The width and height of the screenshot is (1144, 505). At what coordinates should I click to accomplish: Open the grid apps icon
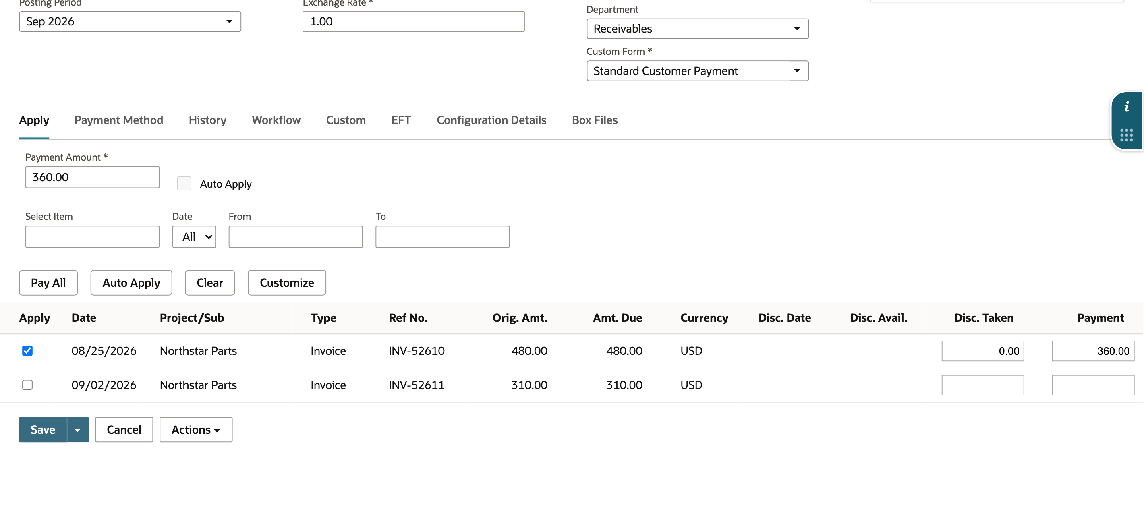pos(1126,135)
